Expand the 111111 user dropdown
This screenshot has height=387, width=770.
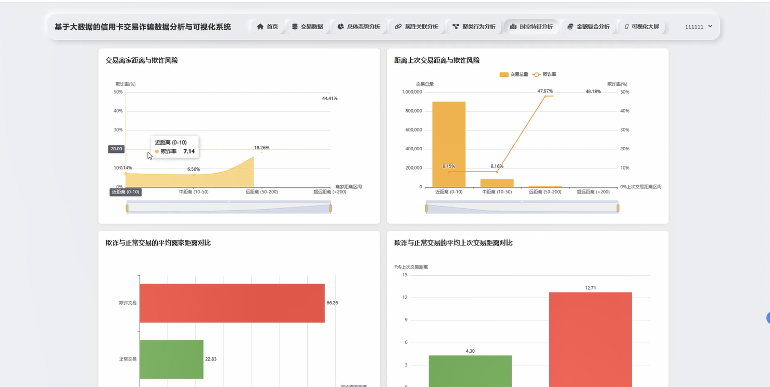[x=699, y=27]
